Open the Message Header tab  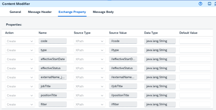(40, 12)
